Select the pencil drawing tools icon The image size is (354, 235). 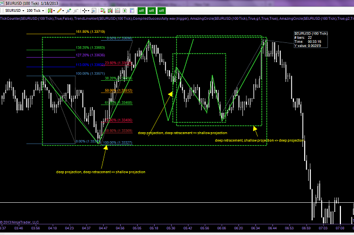point(59,11)
